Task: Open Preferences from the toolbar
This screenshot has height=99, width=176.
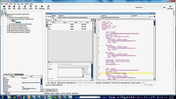Action: point(42,7)
